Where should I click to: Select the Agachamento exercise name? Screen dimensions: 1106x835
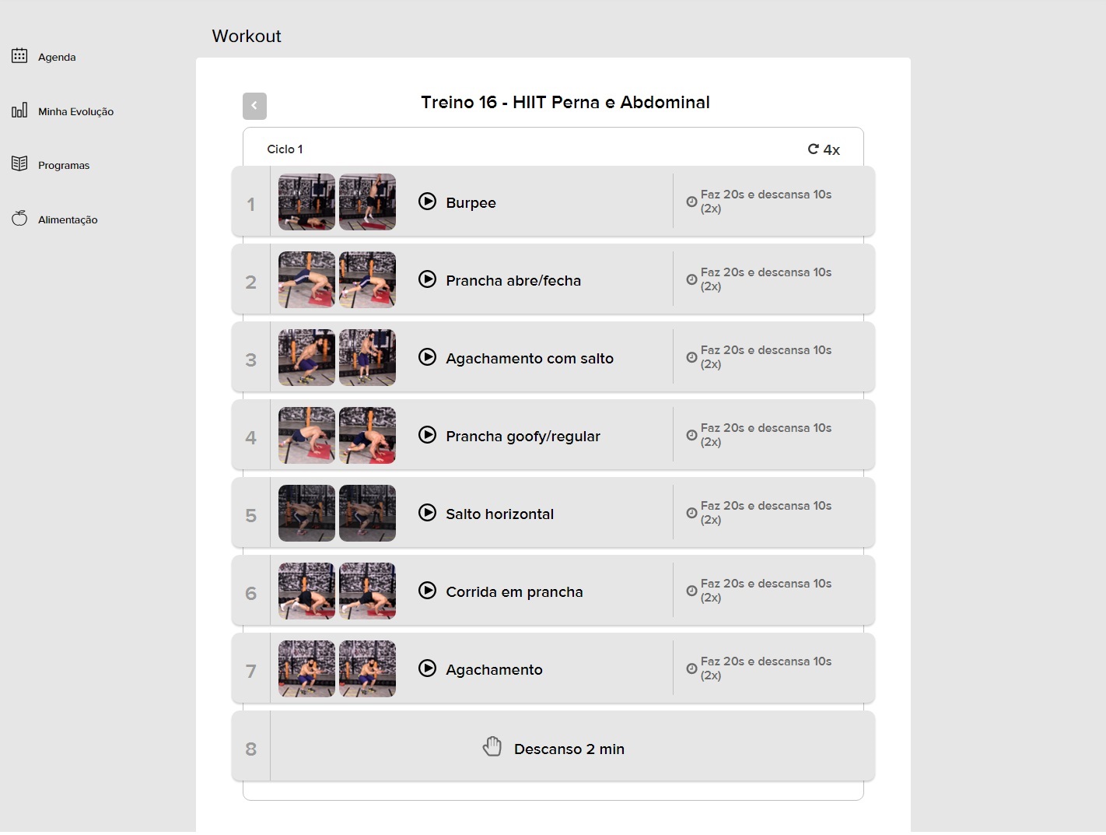pyautogui.click(x=494, y=670)
